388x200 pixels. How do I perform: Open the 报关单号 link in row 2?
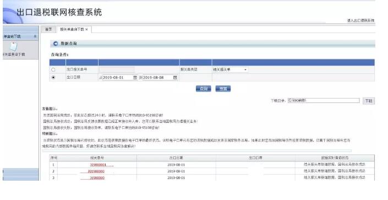[x=96, y=171]
